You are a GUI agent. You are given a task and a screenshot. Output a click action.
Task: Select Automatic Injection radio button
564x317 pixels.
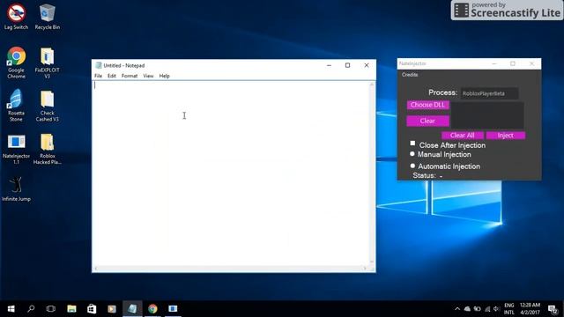point(412,166)
